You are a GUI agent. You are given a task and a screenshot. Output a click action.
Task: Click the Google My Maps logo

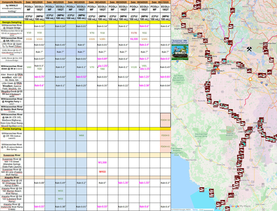240,206
